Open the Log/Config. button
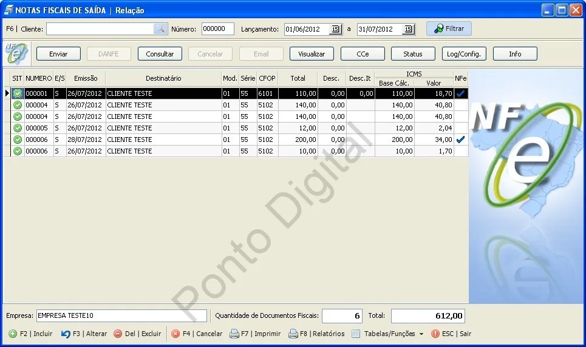586x347 pixels. click(464, 54)
